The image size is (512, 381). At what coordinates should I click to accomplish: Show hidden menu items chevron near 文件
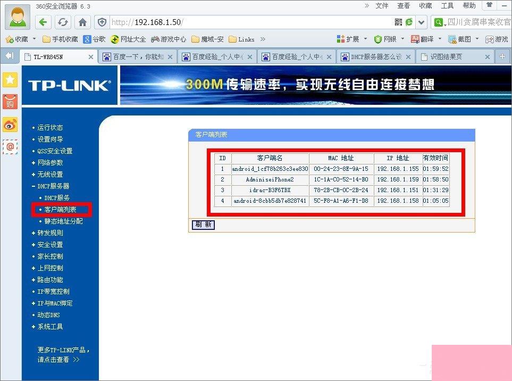(x=367, y=5)
